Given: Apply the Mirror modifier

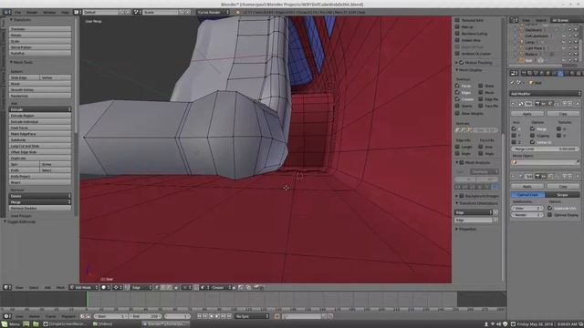Looking at the screenshot, I should click(x=527, y=113).
